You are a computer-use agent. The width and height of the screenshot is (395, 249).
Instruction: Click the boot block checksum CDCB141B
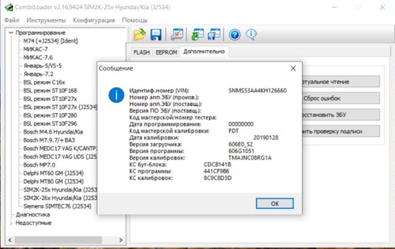click(x=217, y=165)
